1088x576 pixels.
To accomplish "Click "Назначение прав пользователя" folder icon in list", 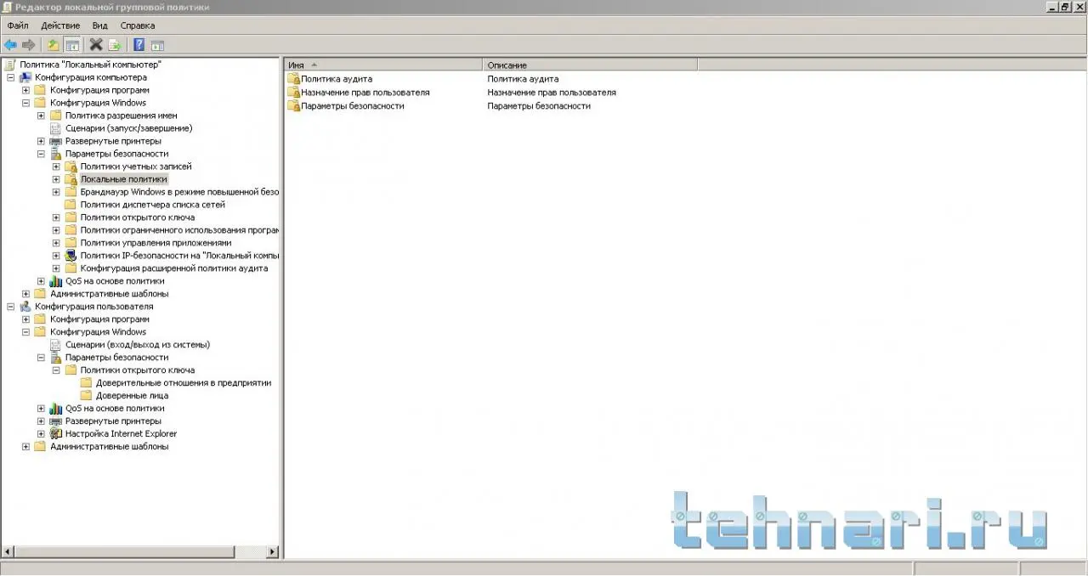I will click(294, 93).
